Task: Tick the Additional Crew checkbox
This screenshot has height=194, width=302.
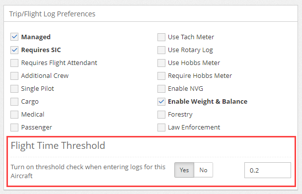Action: (14, 75)
